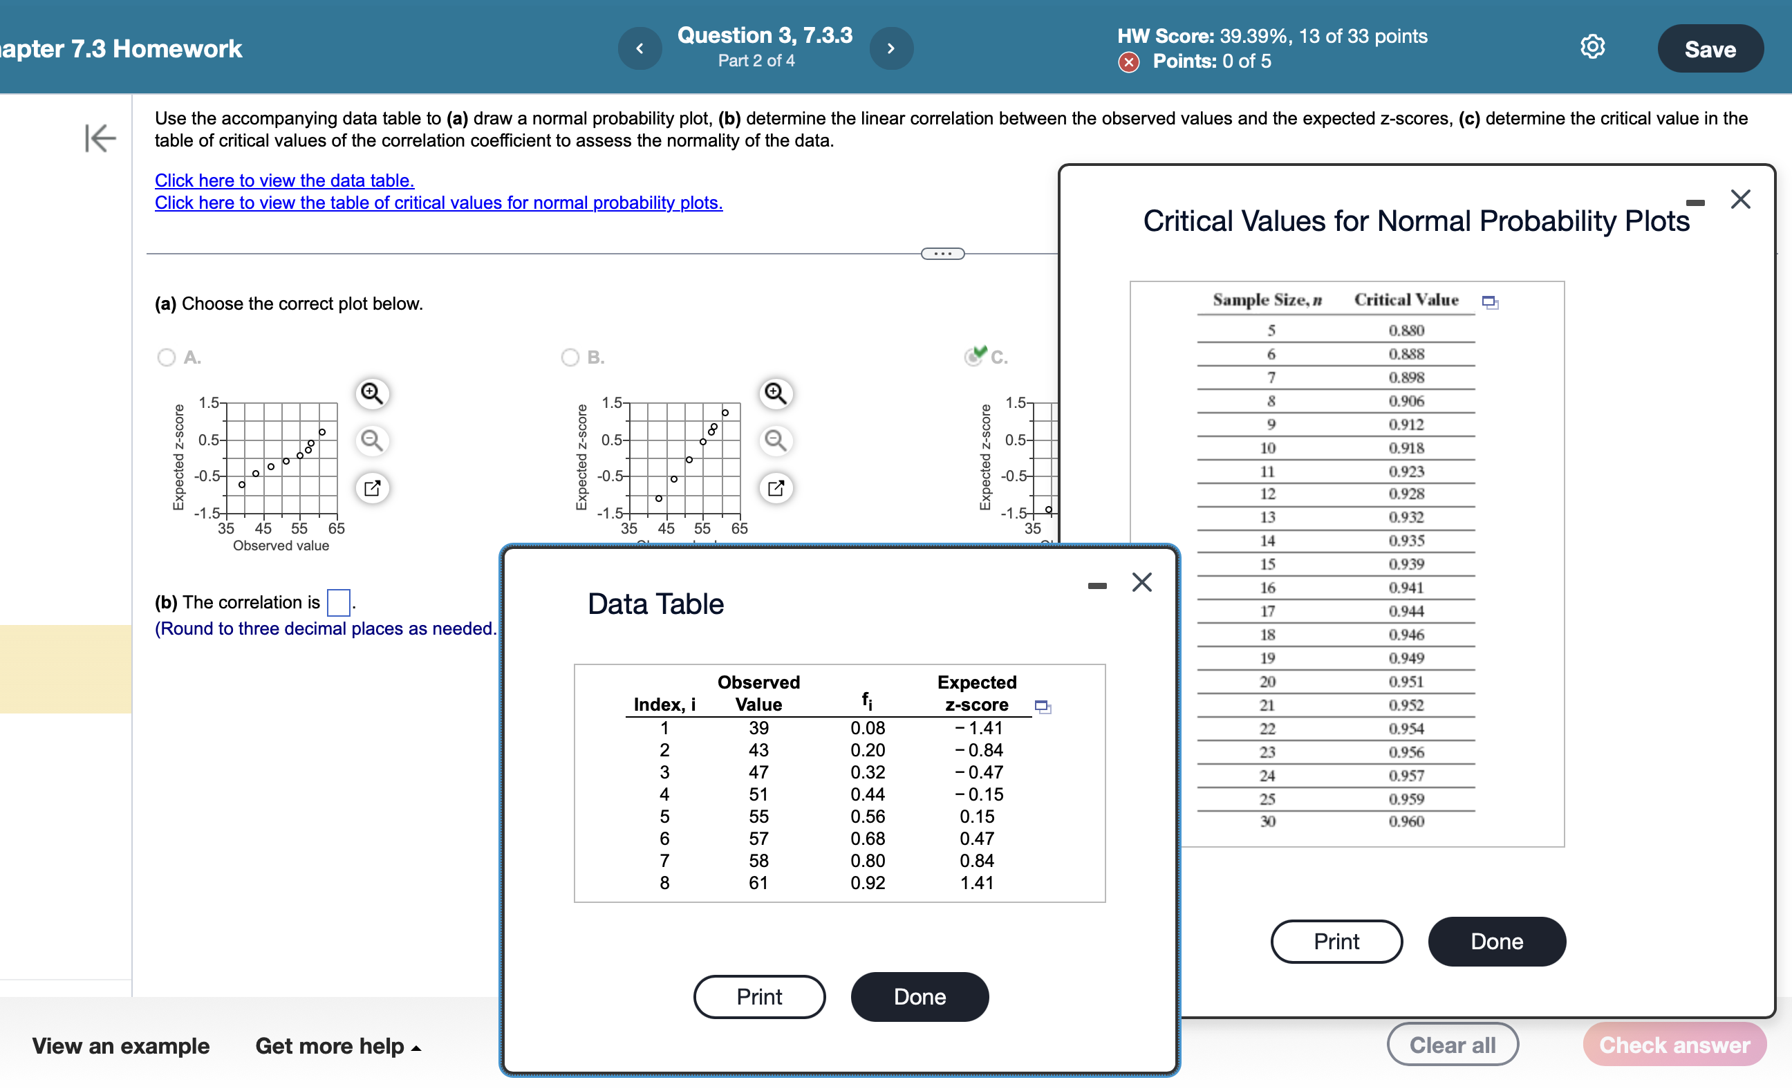
Task: Minimize the Critical Values dialog with the dash
Action: (1695, 202)
